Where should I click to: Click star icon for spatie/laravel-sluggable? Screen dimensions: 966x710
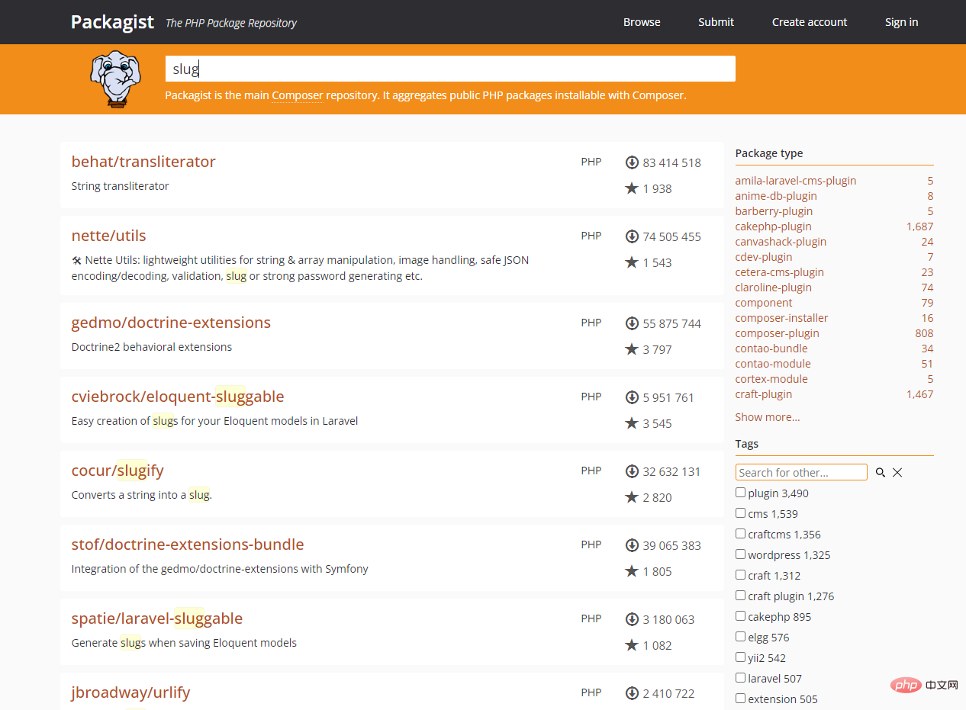[632, 645]
